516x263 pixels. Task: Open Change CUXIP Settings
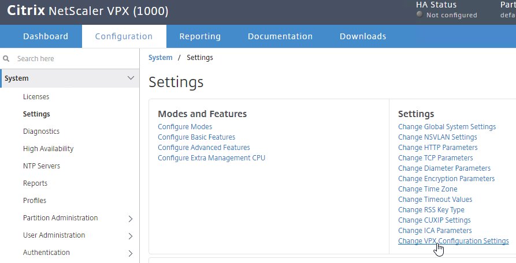point(435,220)
